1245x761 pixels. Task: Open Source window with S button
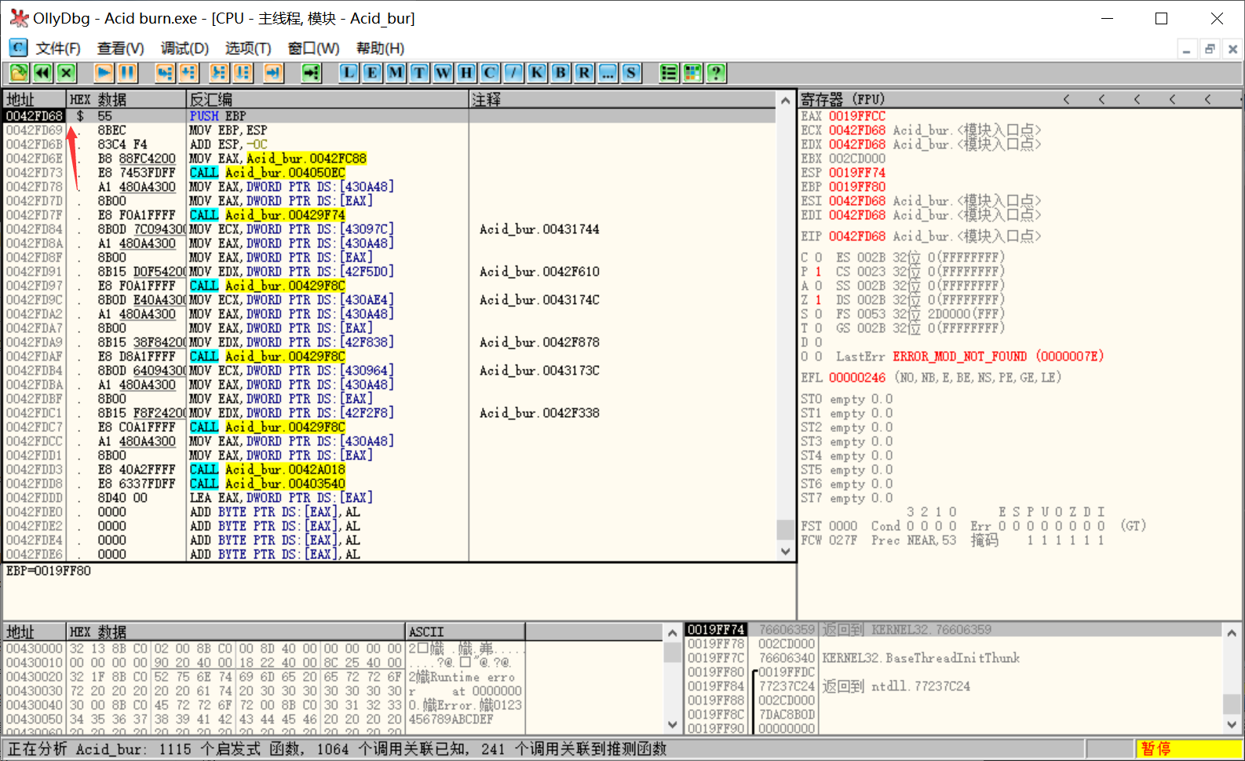point(631,73)
